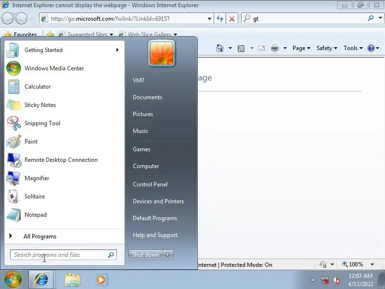Click the Start menu search magnifier icon
The width and height of the screenshot is (385, 289).
111,255
